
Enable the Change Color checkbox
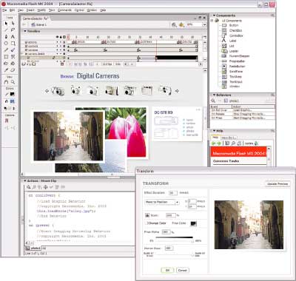(x=147, y=223)
